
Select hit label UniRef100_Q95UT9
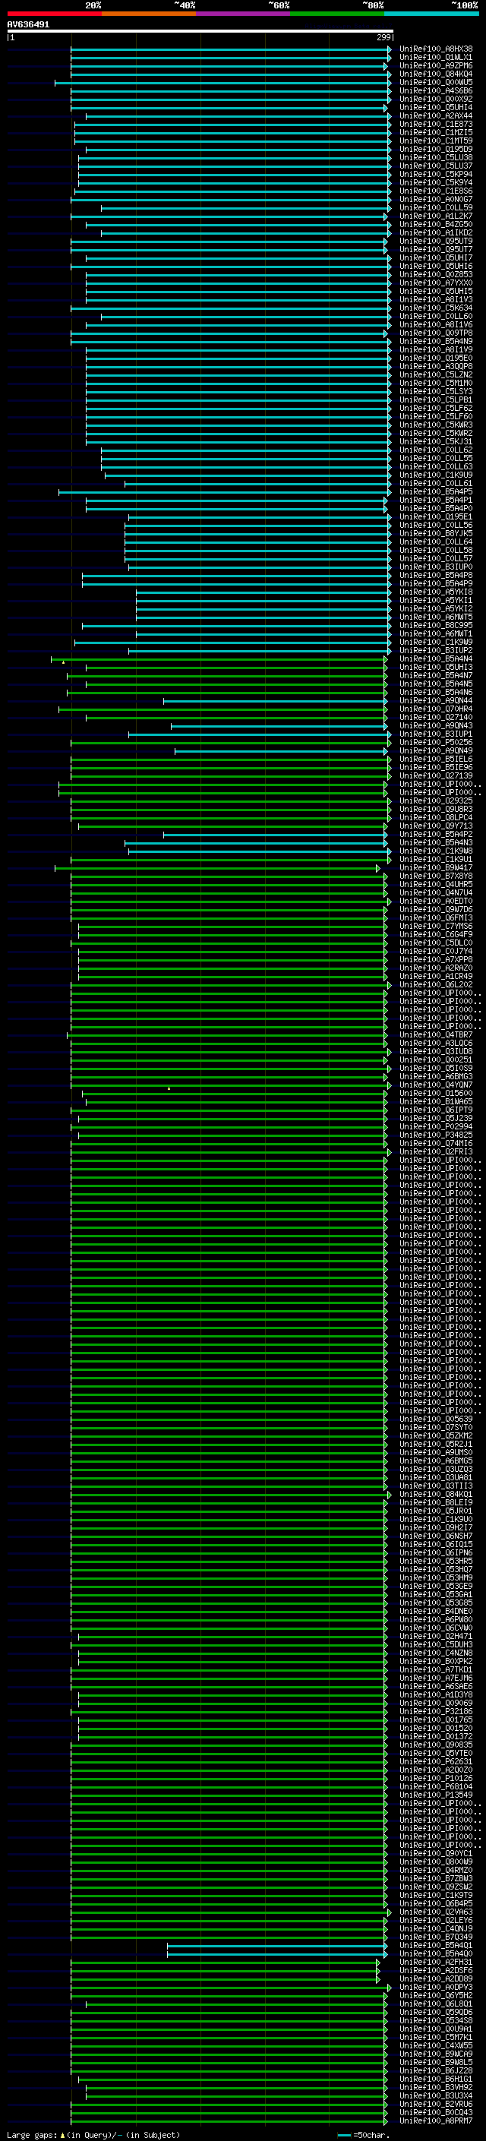coord(435,241)
